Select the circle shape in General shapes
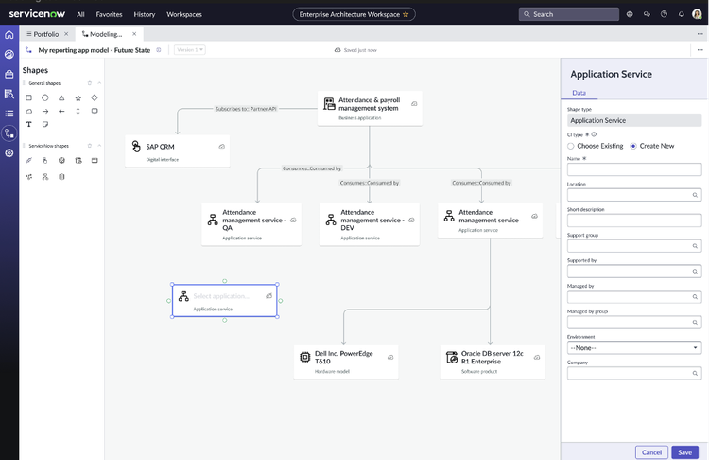The width and height of the screenshot is (709, 460). pos(45,97)
